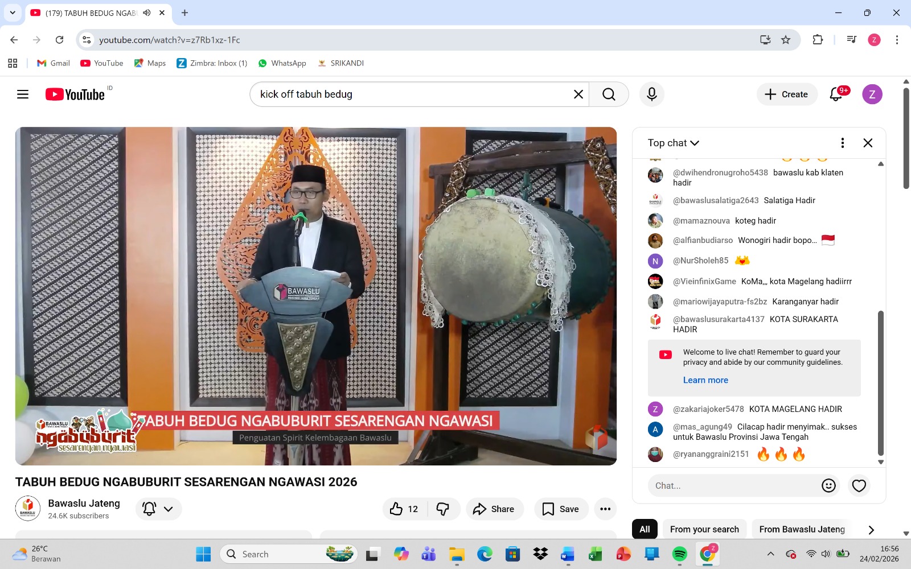Clear the search box text
Image resolution: width=911 pixels, height=569 pixels.
[578, 94]
